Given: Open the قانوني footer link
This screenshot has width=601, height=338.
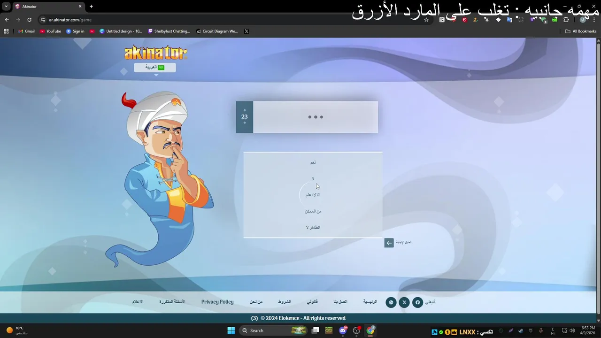Looking at the screenshot, I should click(312, 302).
